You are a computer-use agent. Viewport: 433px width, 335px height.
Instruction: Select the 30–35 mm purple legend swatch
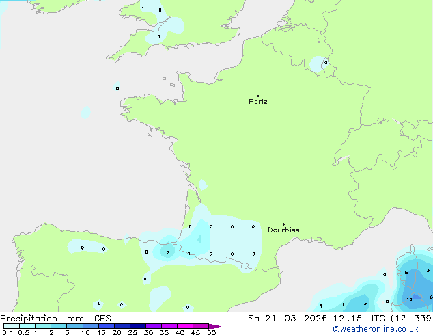coord(154,326)
